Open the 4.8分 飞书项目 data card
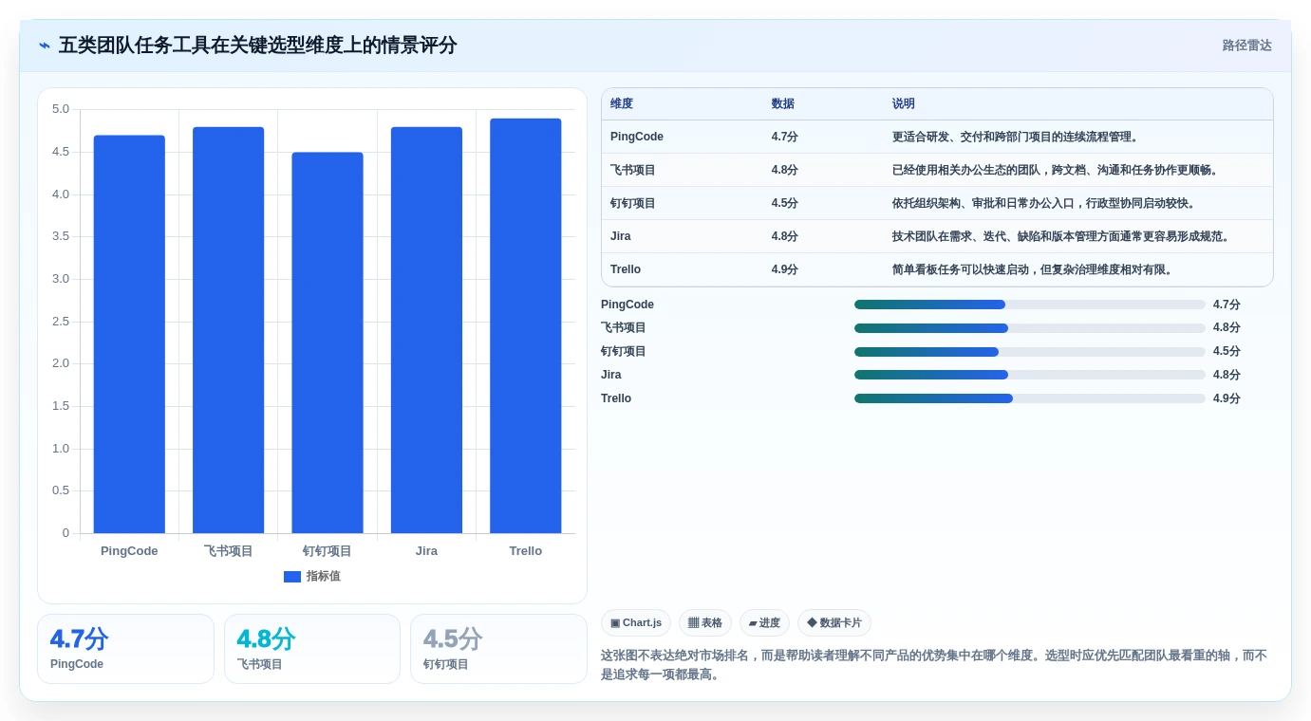The width and height of the screenshot is (1311, 721). click(312, 649)
